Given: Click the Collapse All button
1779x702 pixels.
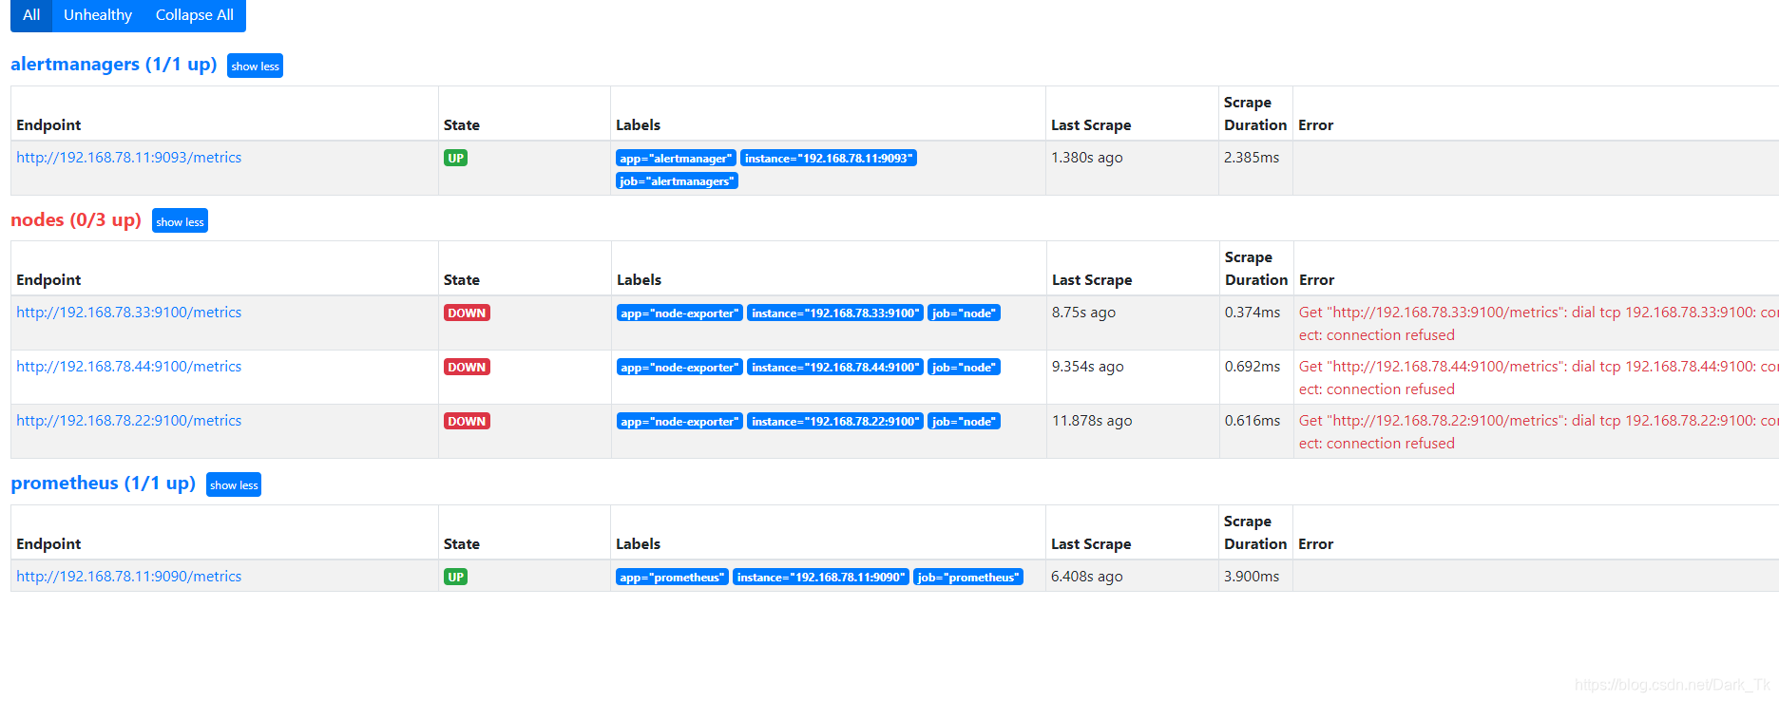Looking at the screenshot, I should [x=195, y=15].
